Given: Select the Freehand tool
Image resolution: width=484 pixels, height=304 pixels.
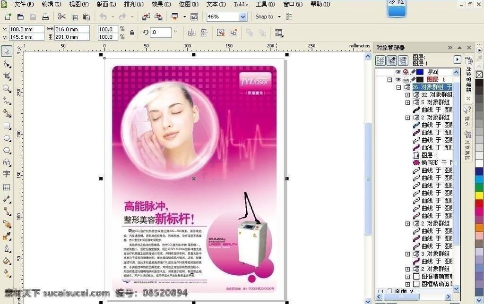Looking at the screenshot, I should [7, 101].
